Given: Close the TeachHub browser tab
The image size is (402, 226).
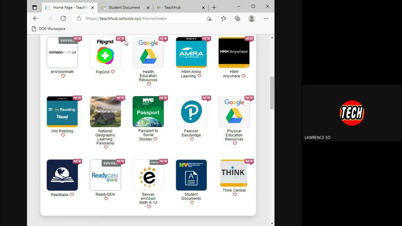Looking at the screenshot, I should pos(203,7).
